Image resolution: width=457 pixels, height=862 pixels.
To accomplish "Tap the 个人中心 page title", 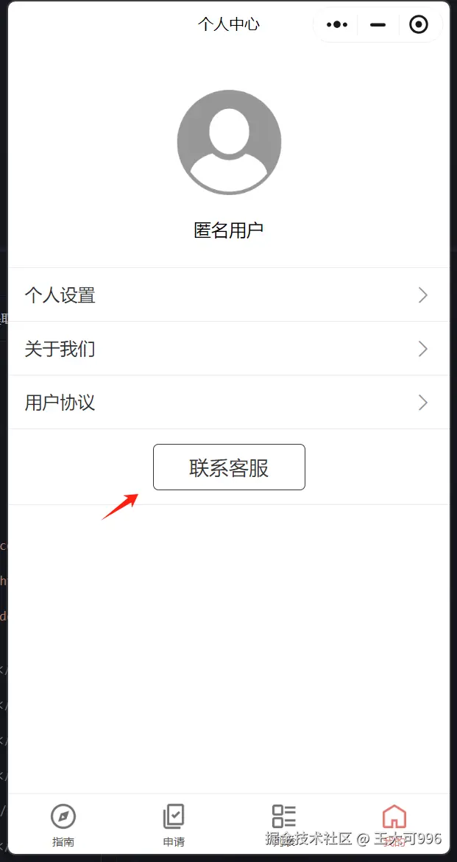I will point(229,24).
